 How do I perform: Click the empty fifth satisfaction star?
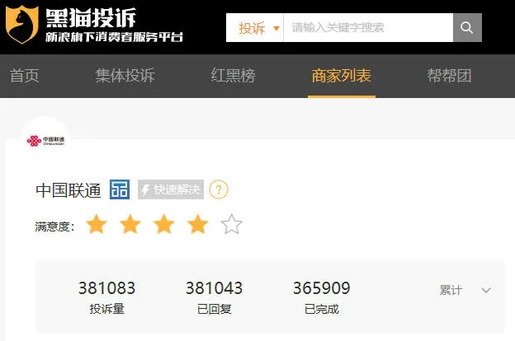232,224
